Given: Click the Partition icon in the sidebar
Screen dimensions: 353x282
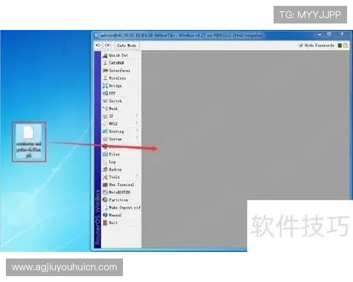Looking at the screenshot, I should click(x=105, y=200).
